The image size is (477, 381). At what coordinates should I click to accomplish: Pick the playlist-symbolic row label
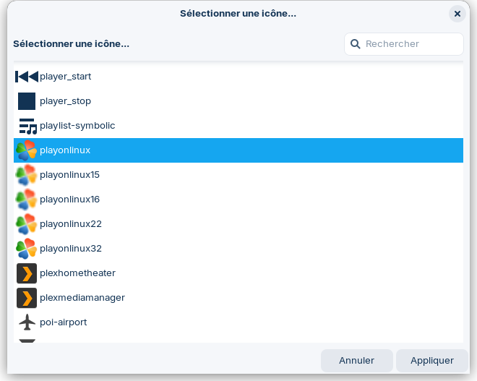77,126
